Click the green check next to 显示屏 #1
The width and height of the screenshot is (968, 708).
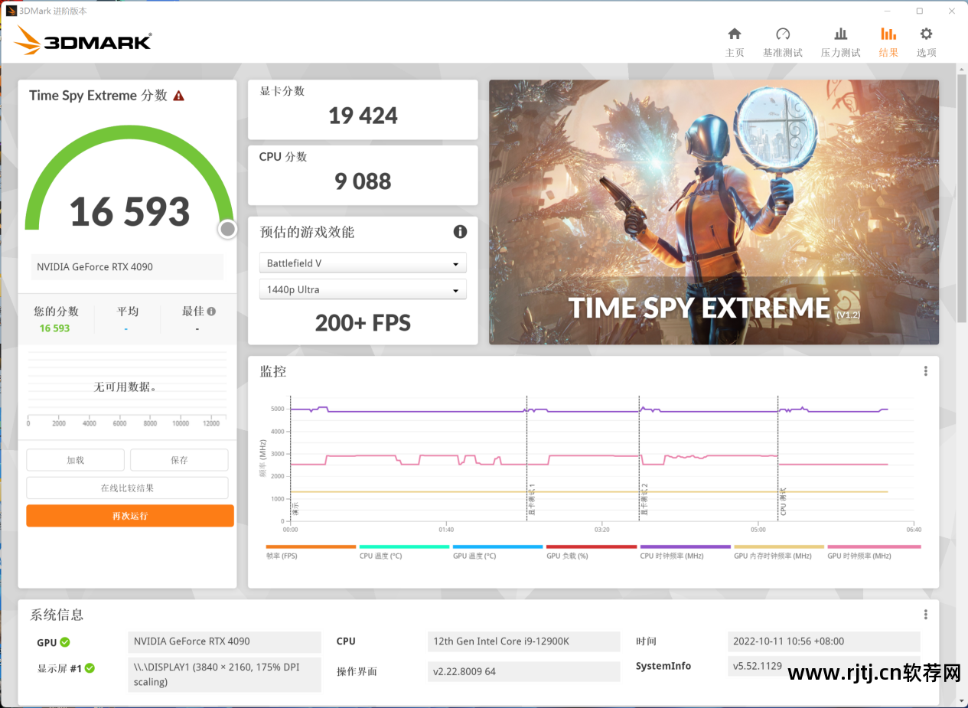coord(90,668)
